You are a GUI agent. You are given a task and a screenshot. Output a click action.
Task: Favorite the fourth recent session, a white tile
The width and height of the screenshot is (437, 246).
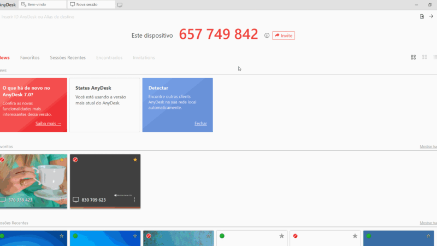point(282,236)
